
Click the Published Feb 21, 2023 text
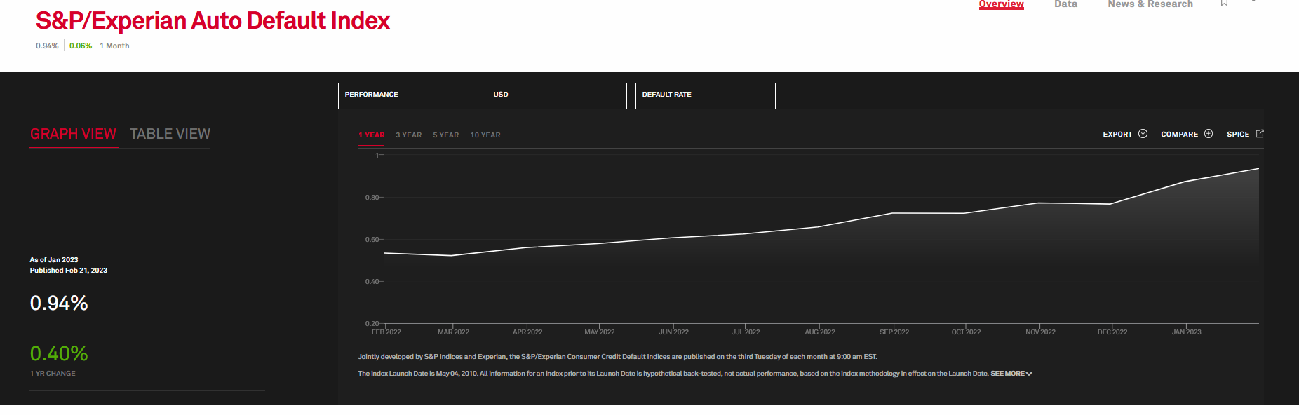click(69, 271)
